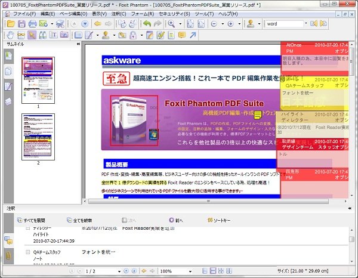Find the previous search result icon
This screenshot has width=358, height=278.
click(314, 23)
